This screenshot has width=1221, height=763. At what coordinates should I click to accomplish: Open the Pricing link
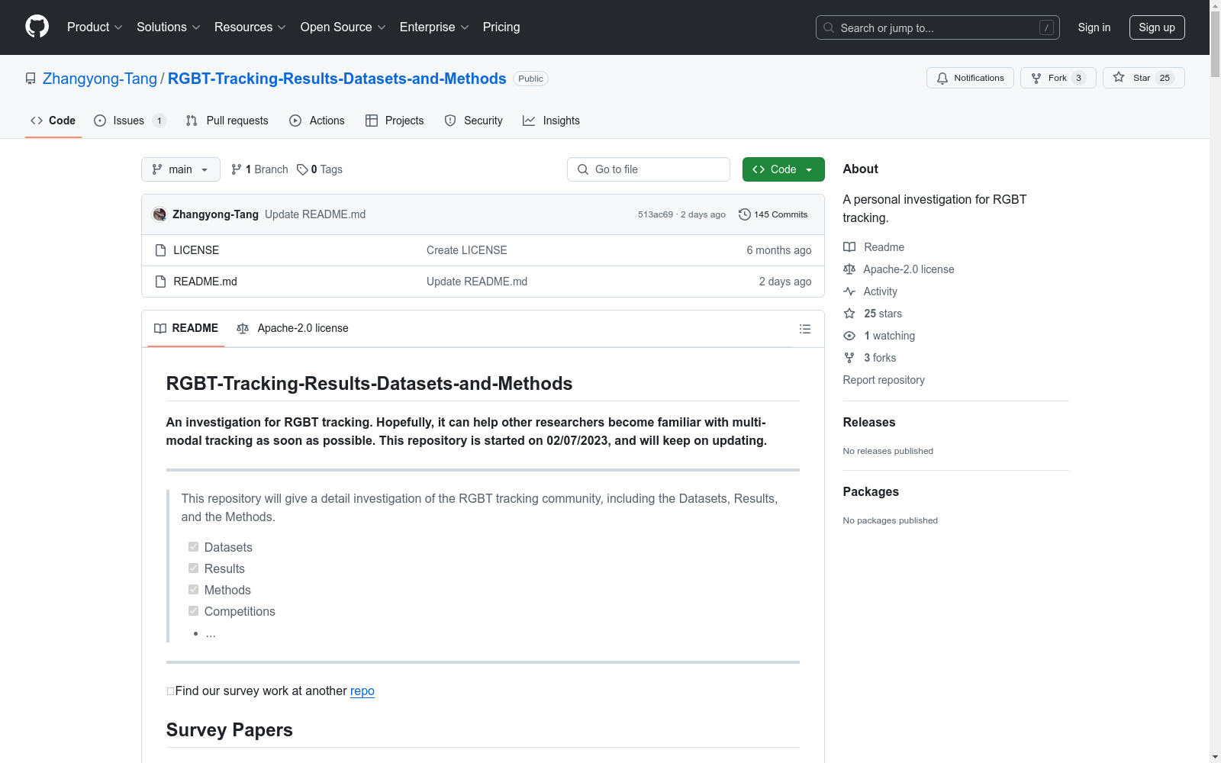[501, 27]
